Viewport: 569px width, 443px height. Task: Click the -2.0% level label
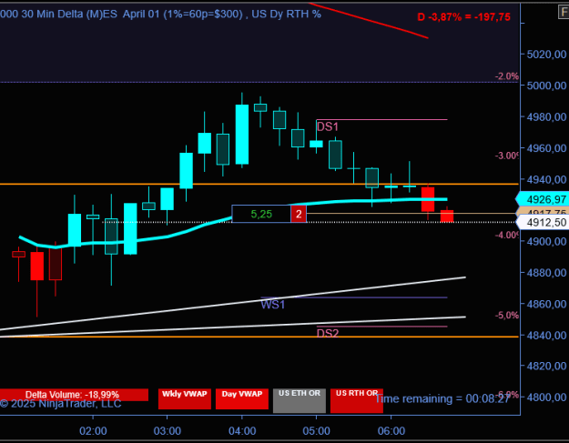click(507, 76)
